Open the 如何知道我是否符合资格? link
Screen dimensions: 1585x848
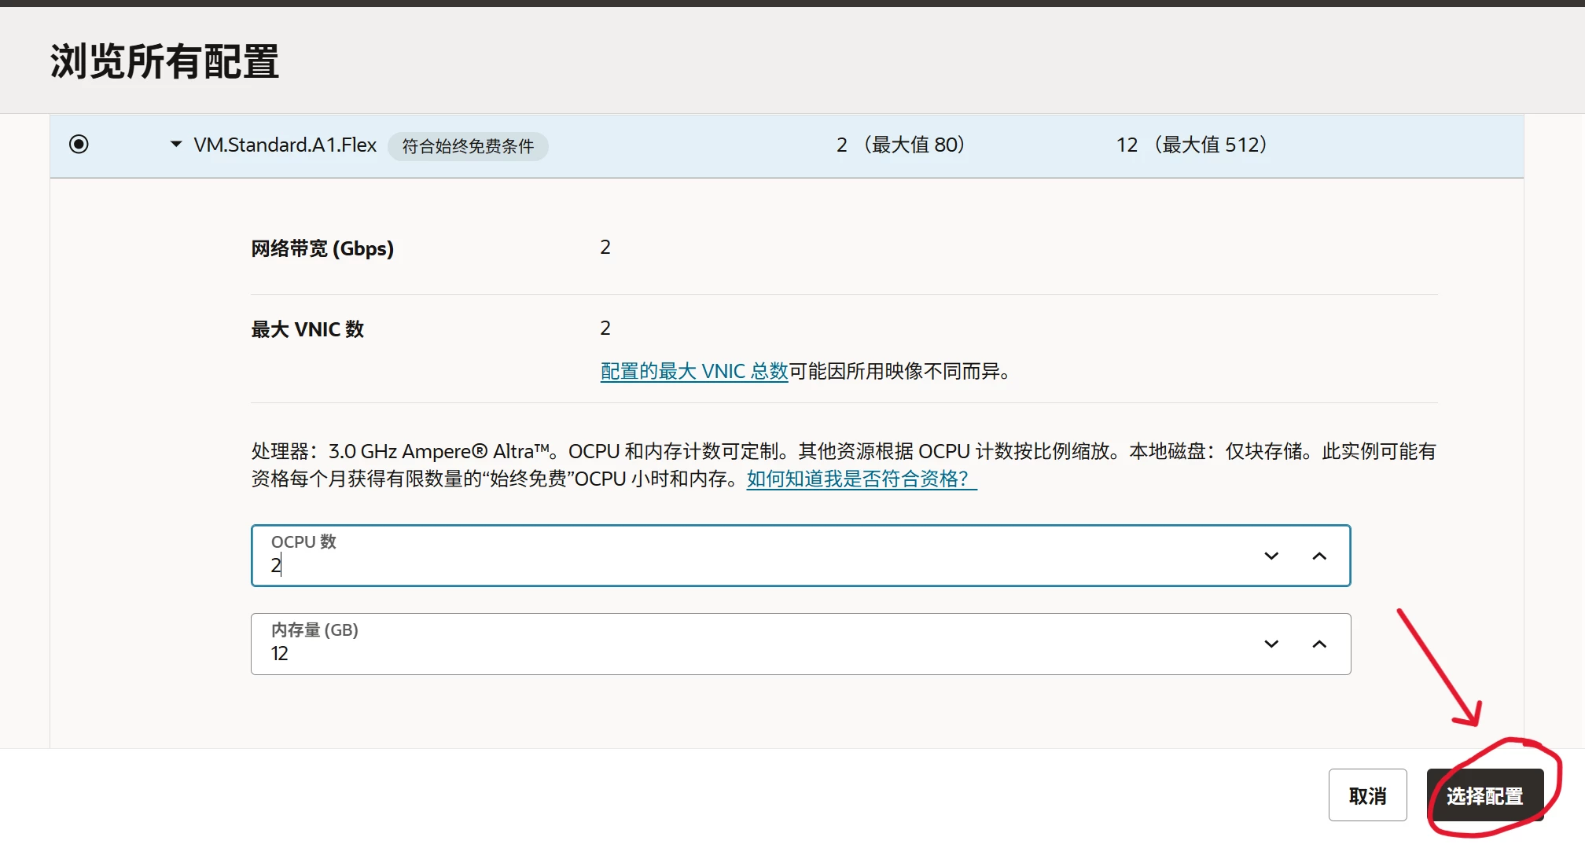tap(862, 479)
